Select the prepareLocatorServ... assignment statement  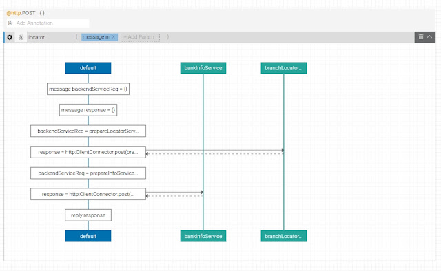point(88,131)
